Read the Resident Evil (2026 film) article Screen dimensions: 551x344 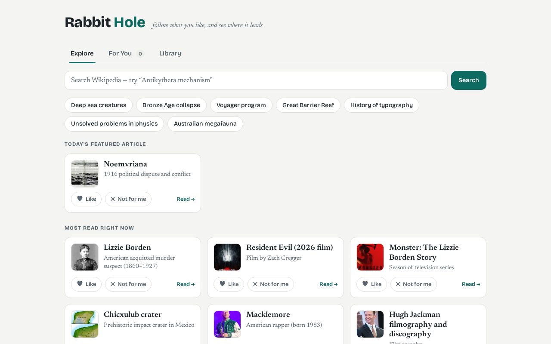click(328, 284)
